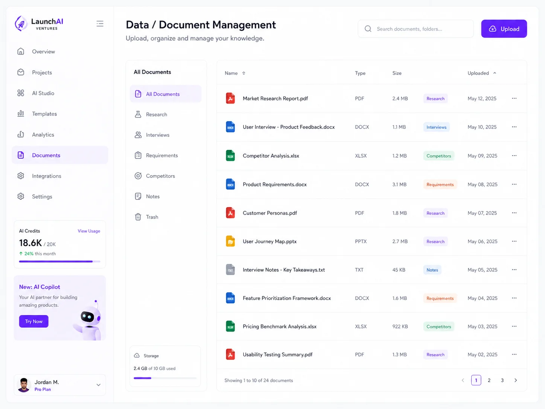
Task: Open more options for Customer Personas.pdf
Action: click(x=514, y=213)
